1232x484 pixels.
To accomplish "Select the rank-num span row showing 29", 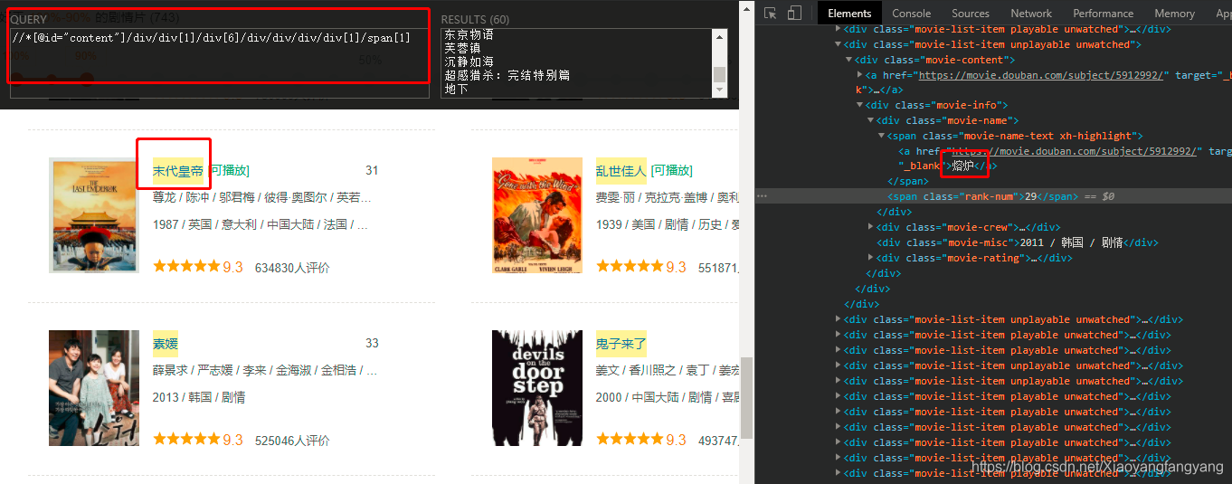I will (992, 196).
